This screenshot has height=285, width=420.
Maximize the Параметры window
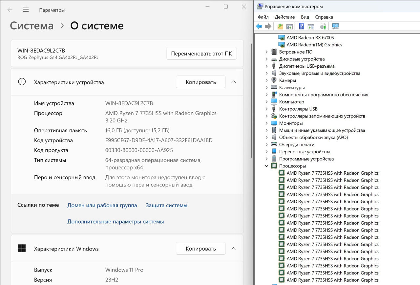(226, 7)
